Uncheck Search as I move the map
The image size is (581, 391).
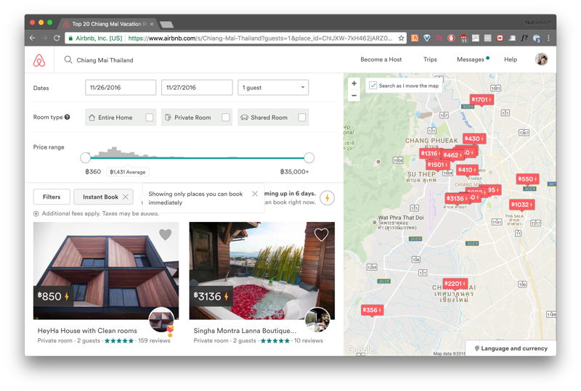pos(373,86)
